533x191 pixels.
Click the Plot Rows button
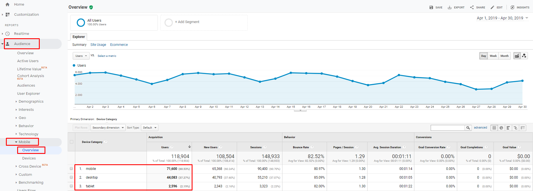click(x=81, y=128)
